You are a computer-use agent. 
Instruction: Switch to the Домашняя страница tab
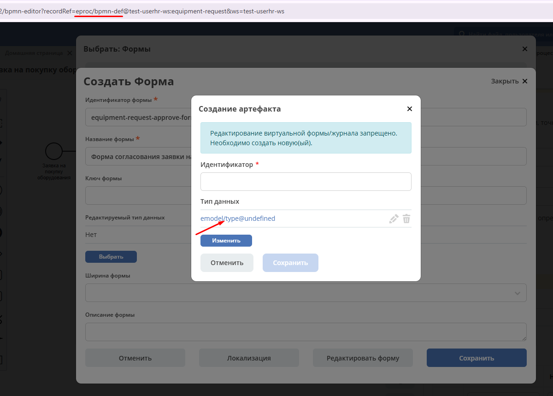pyautogui.click(x=34, y=53)
